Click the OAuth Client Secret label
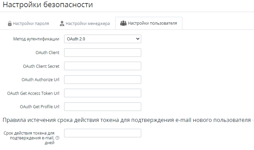This screenshot has height=150, width=254. (41, 66)
